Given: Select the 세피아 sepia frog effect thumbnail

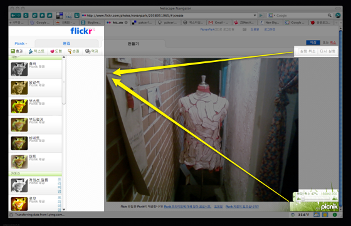Looking at the screenshot, I should click(x=19, y=88).
